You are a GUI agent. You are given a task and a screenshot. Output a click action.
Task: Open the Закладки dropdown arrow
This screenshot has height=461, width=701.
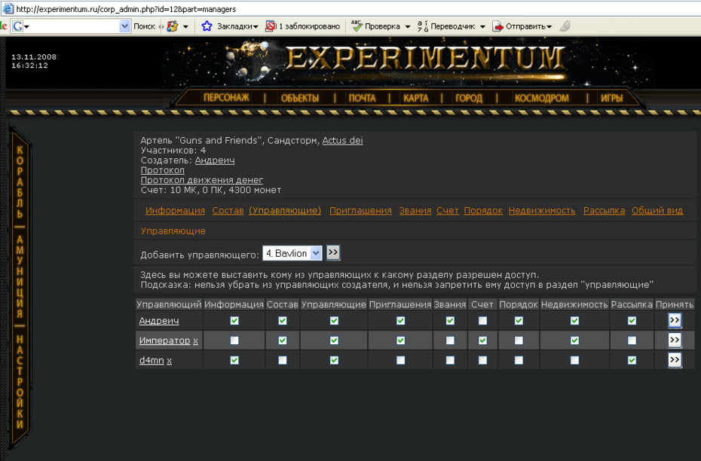[256, 27]
